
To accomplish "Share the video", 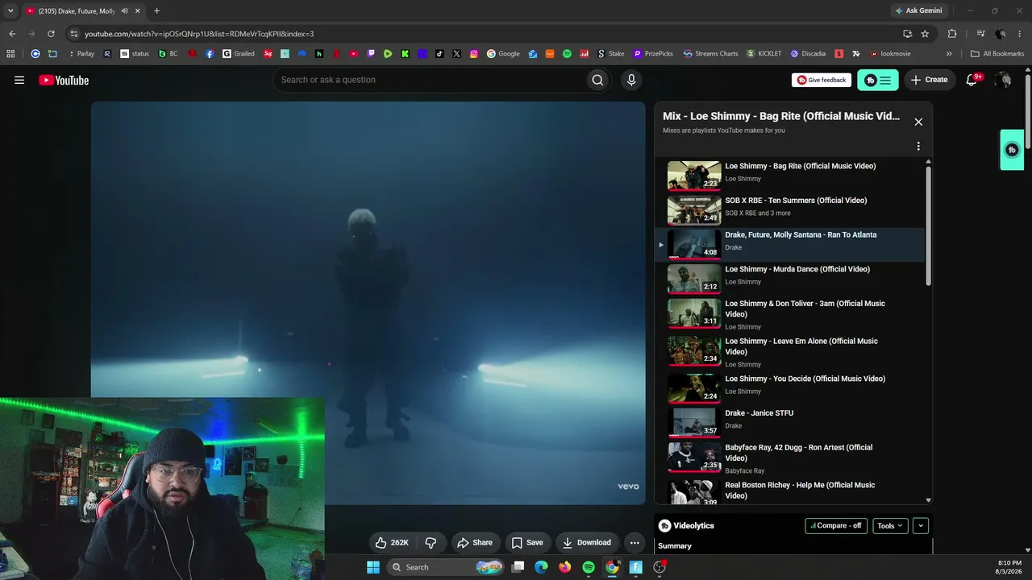I will point(474,542).
